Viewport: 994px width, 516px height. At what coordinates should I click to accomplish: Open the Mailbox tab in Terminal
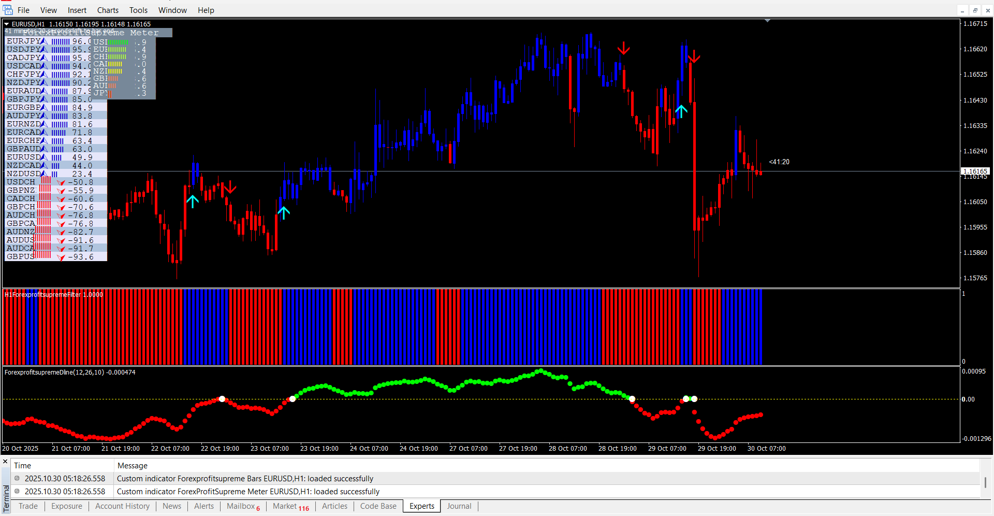click(241, 506)
